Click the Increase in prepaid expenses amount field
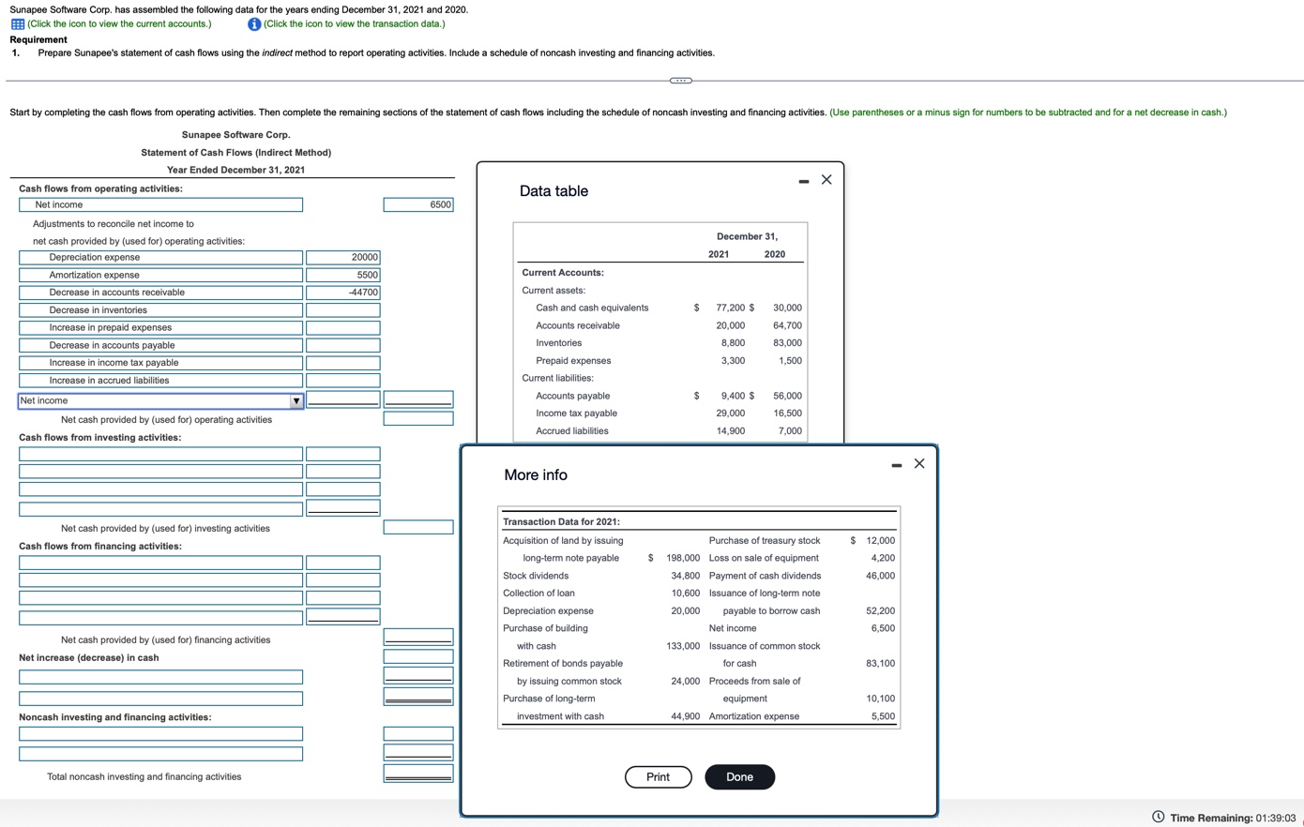The image size is (1304, 827). click(343, 327)
